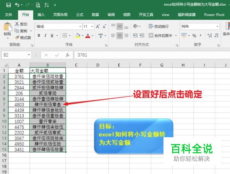Click the Copy button

[x=21, y=31]
